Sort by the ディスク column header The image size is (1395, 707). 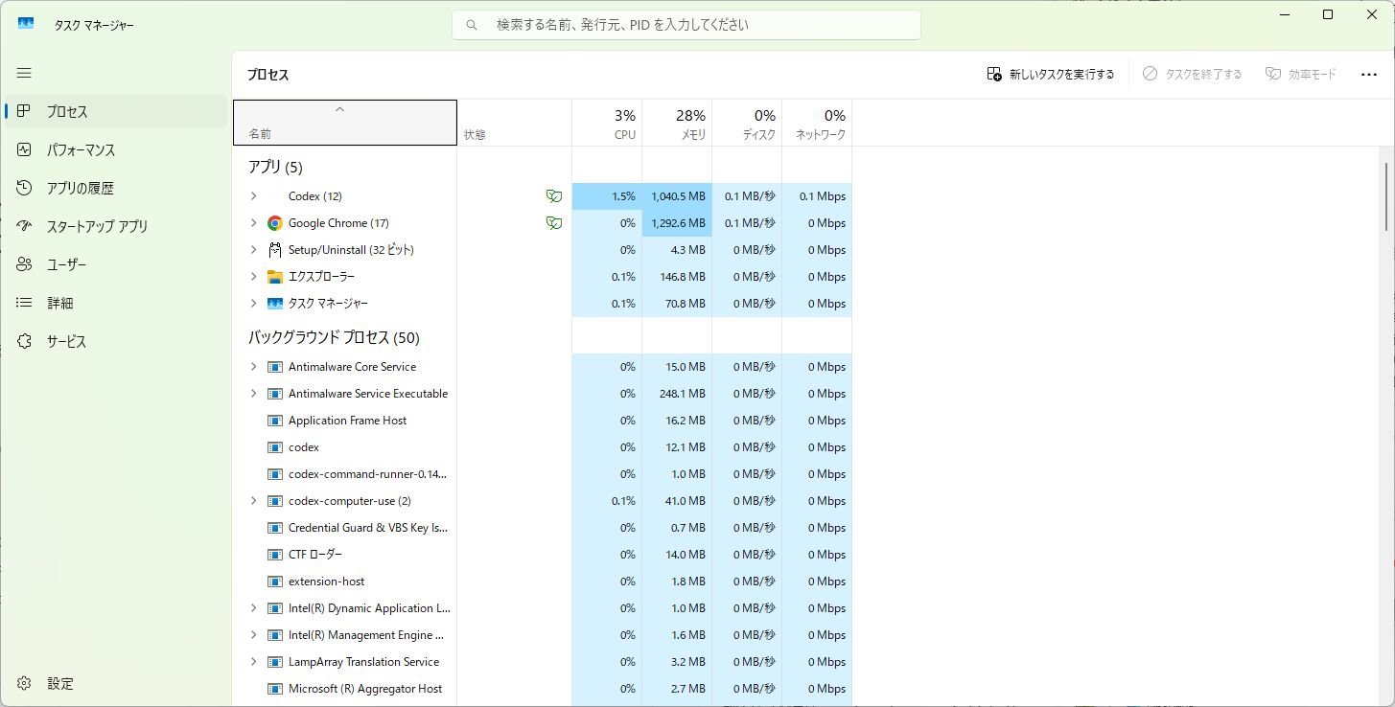(747, 123)
